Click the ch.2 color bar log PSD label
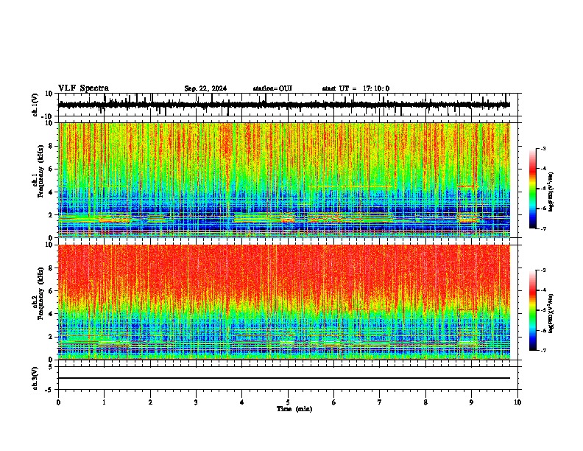Image resolution: width=583 pixels, height=451 pixels. pyautogui.click(x=551, y=313)
